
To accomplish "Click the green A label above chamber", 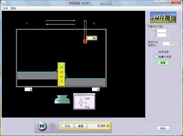I will 27,23.
